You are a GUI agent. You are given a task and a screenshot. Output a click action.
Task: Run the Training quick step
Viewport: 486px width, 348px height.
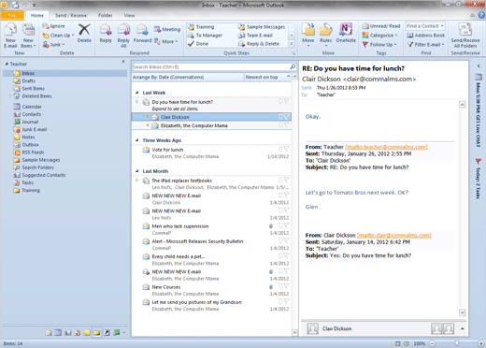[201, 27]
